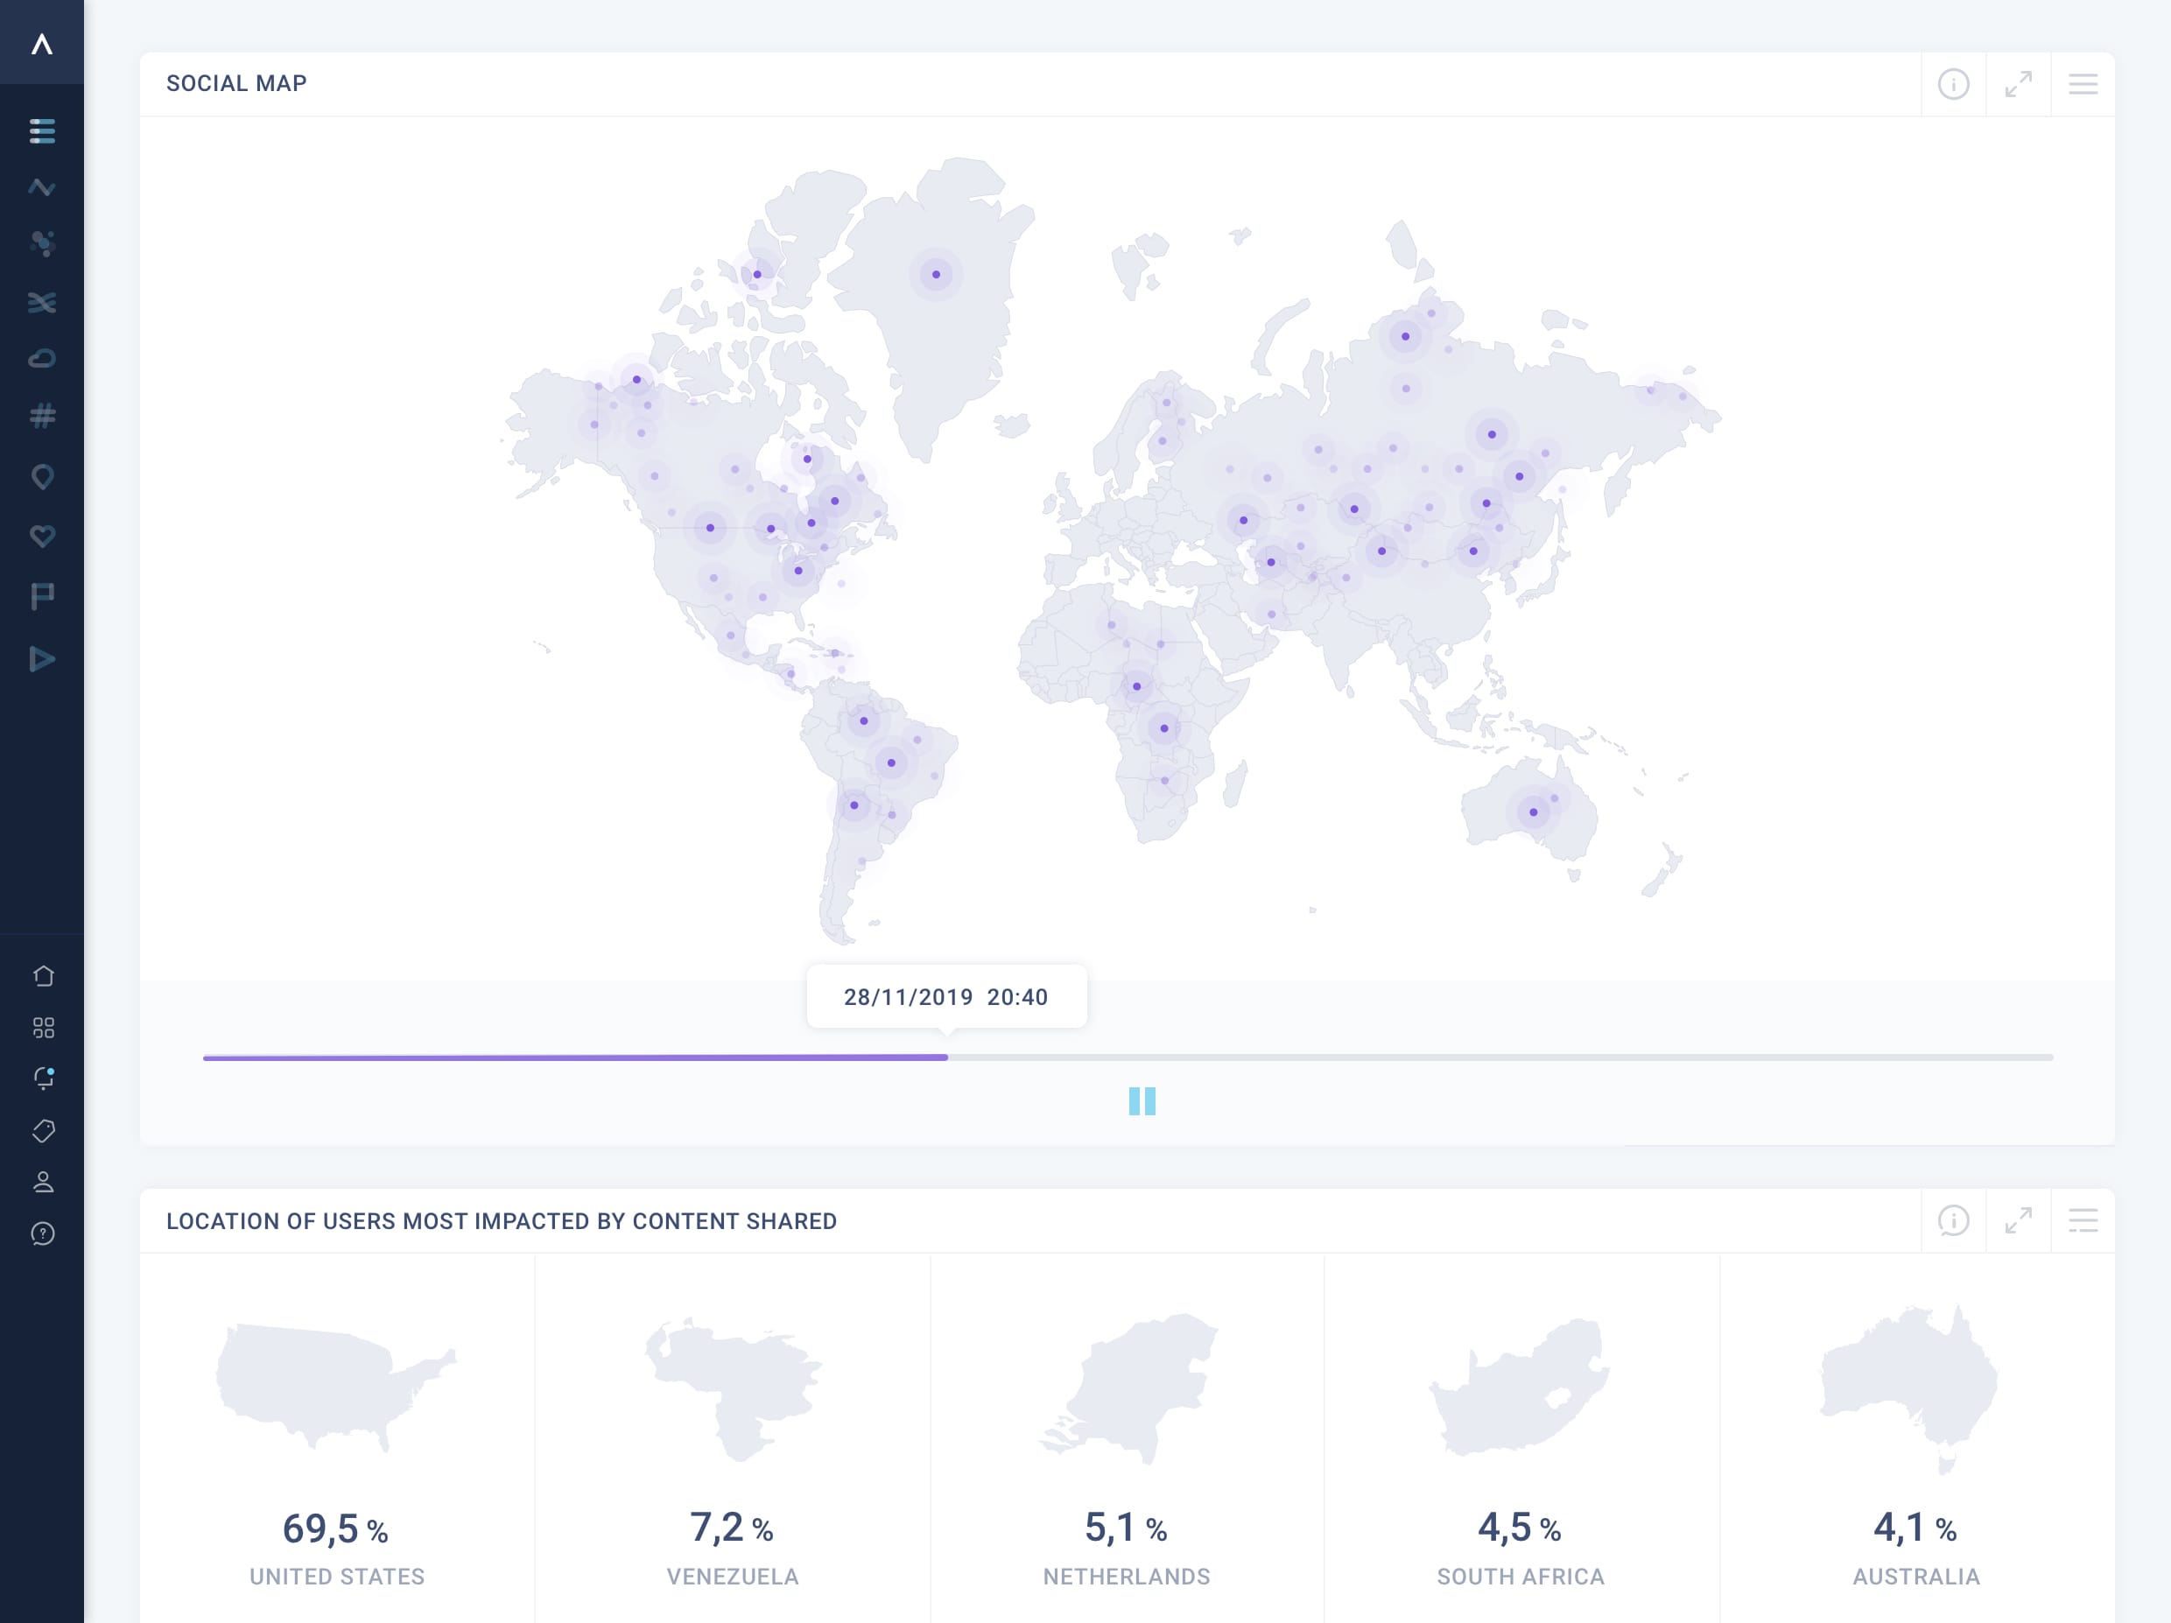Show info for Social Map panel
This screenshot has height=1623, width=2171.
1953,84
